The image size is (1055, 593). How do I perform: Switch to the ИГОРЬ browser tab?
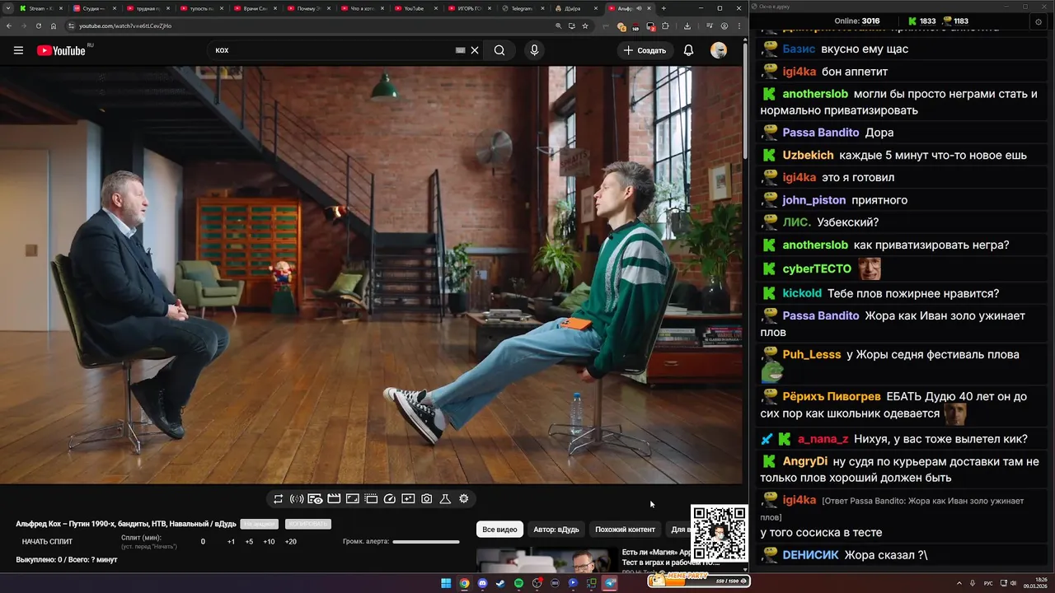pyautogui.click(x=471, y=8)
